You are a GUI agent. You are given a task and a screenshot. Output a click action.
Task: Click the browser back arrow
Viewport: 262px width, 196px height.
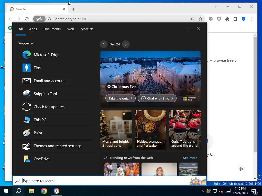tap(10, 19)
